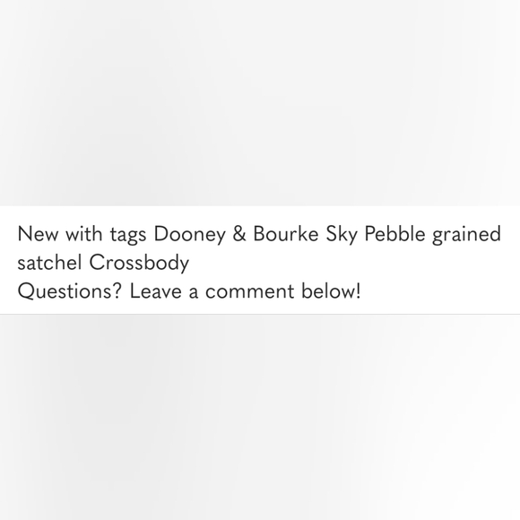Click the gray blank area below description
Viewport: 520px width, 520px height.
click(260, 417)
